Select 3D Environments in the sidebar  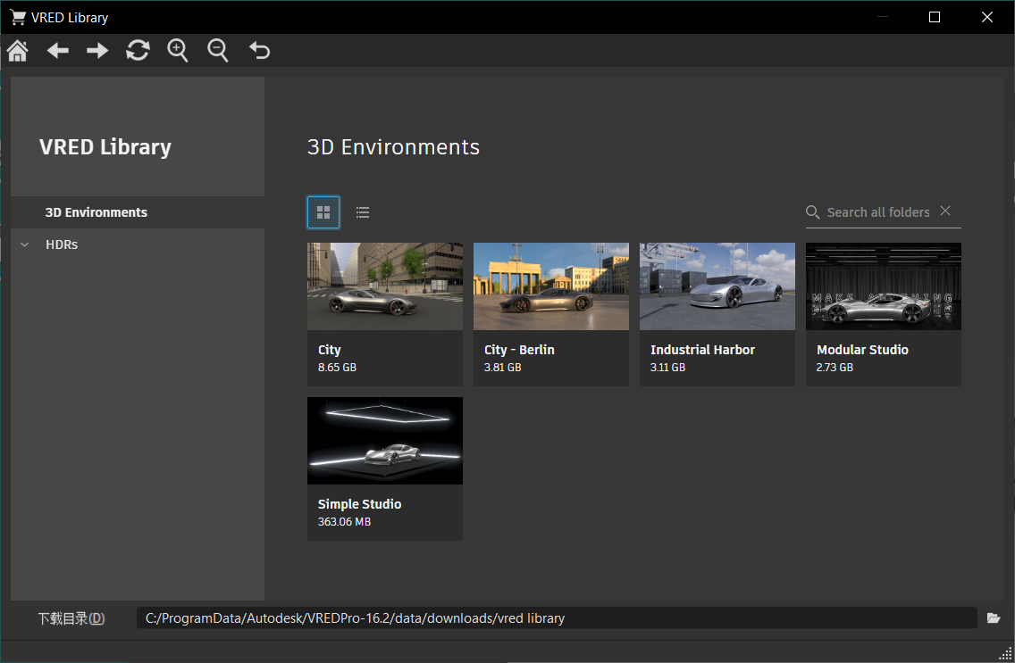[138, 212]
